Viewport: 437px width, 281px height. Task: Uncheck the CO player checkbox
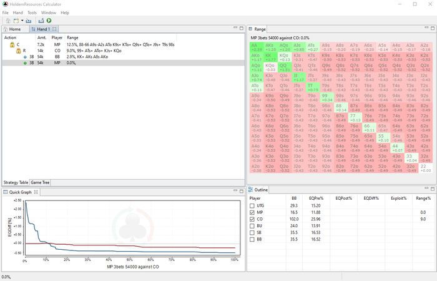click(x=252, y=219)
